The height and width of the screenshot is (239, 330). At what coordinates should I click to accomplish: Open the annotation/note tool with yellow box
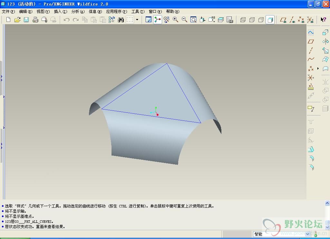[x=311, y=109]
